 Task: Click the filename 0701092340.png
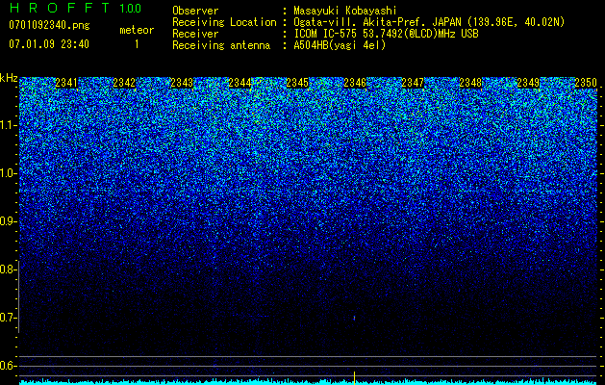(49, 25)
